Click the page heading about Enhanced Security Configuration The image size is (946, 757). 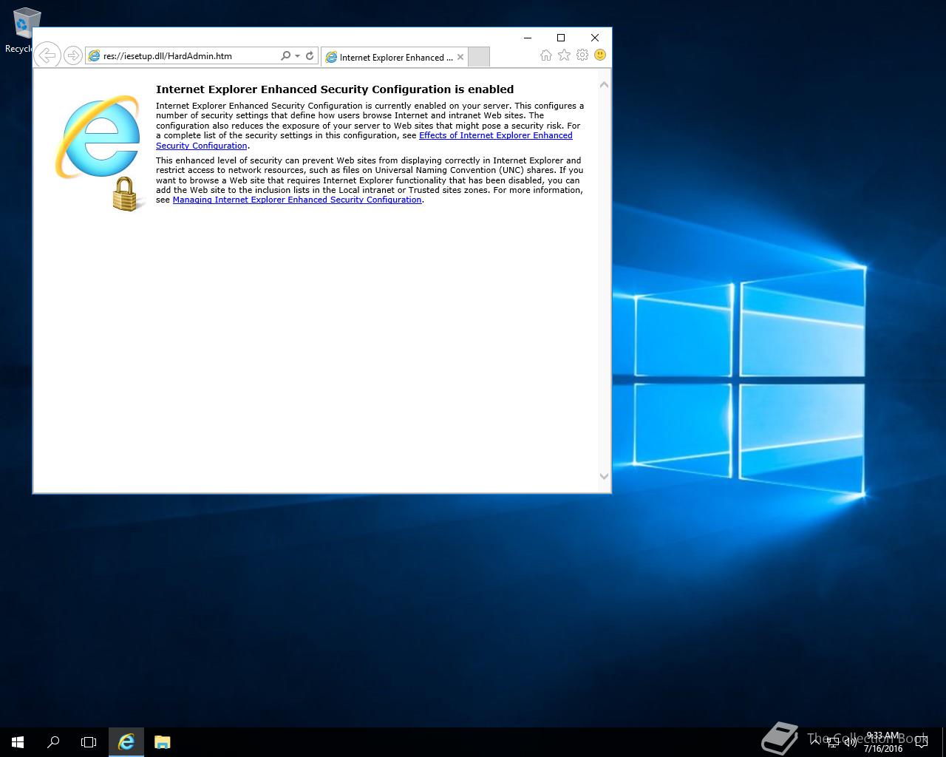(335, 89)
